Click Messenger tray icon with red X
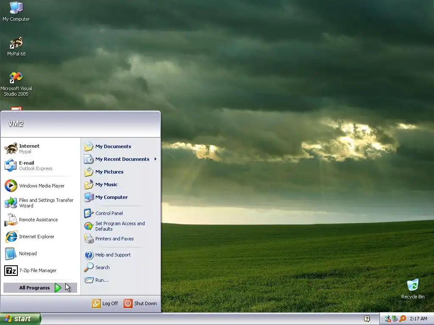The height and width of the screenshot is (325, 434). (x=387, y=319)
